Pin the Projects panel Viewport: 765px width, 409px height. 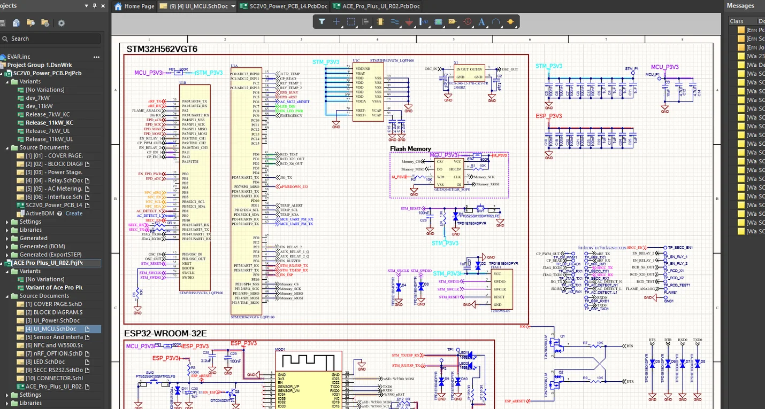click(x=95, y=5)
